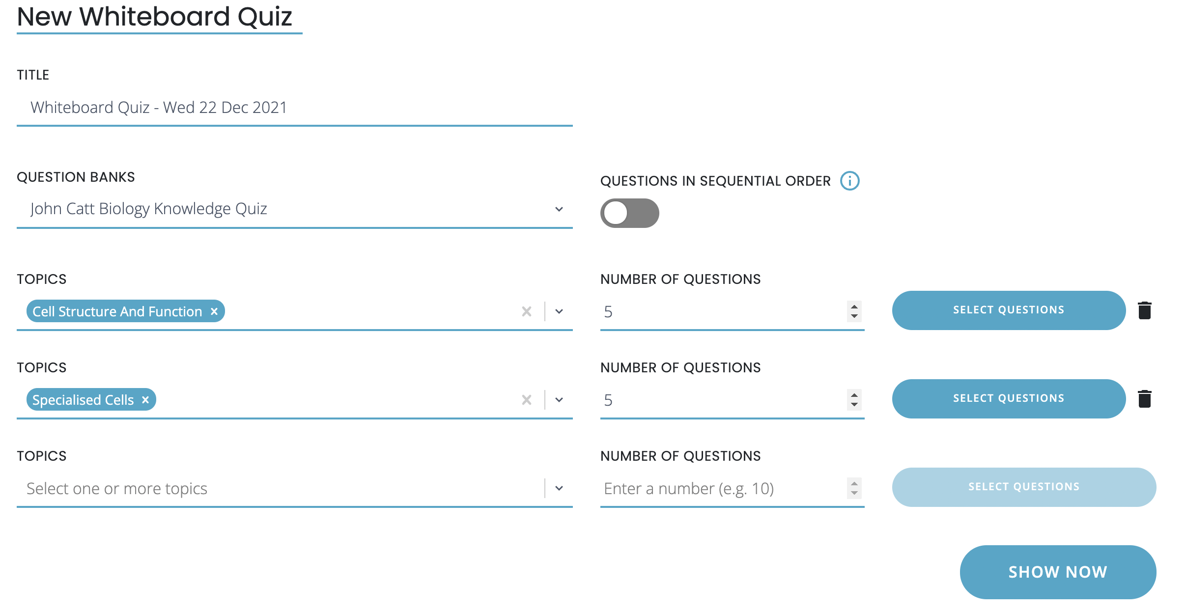Click the quiz title input field
This screenshot has height=613, width=1186.
click(295, 108)
